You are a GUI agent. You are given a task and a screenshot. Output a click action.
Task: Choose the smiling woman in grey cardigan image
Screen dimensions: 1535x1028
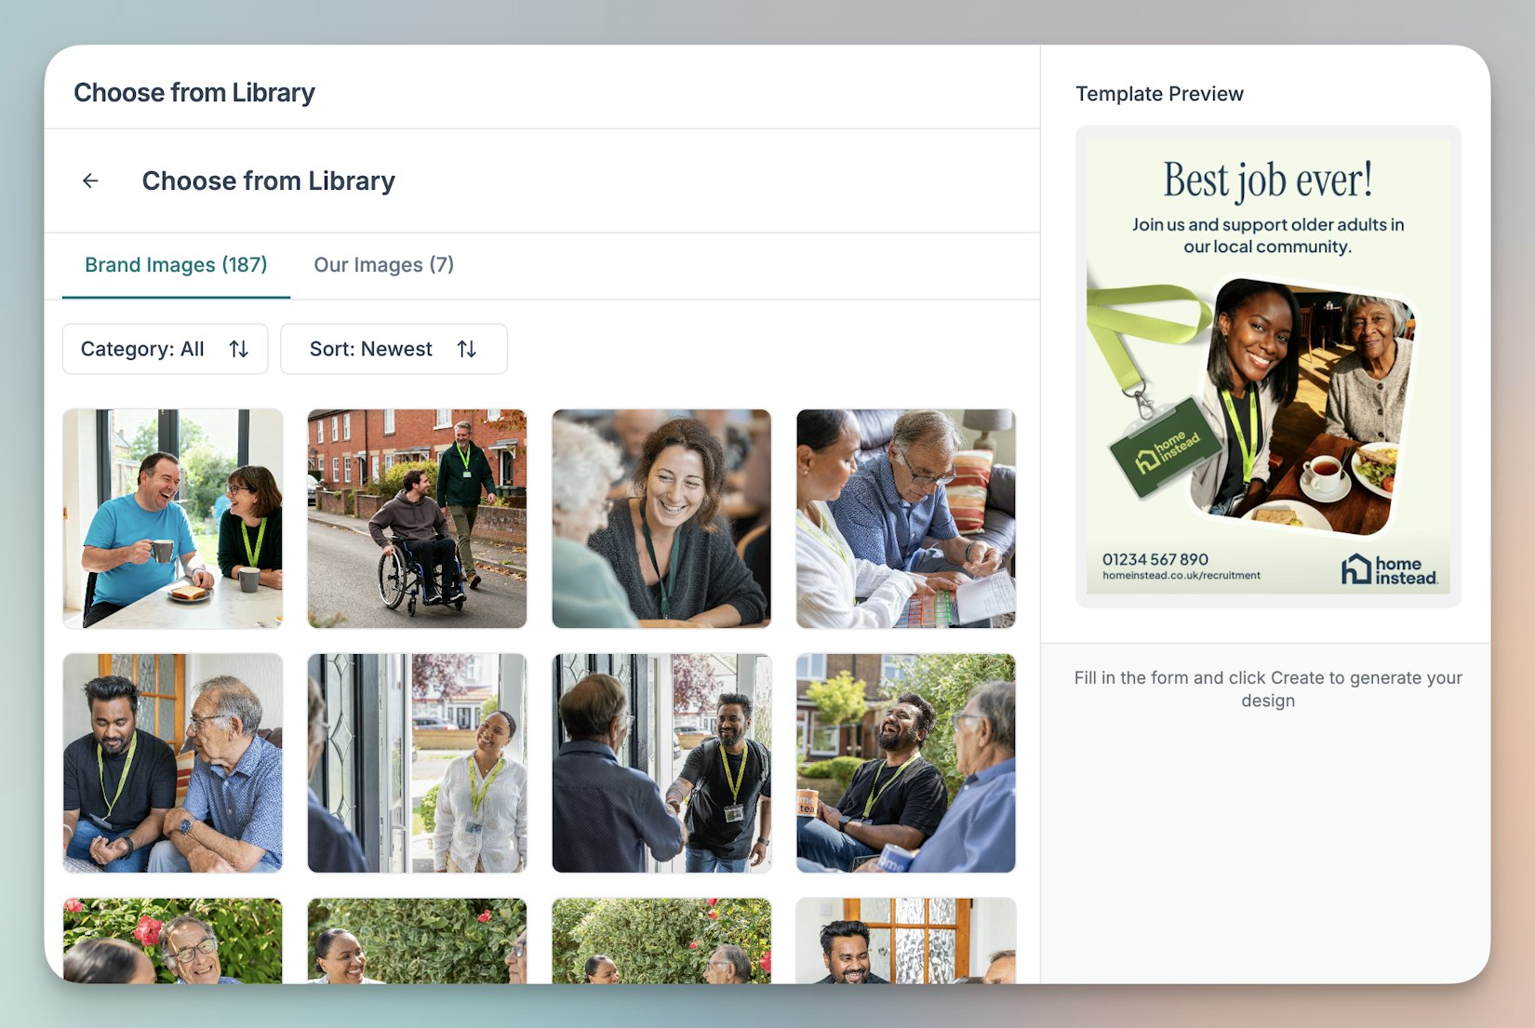[661, 518]
